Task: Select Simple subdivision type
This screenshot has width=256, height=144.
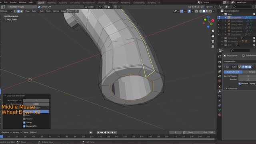Action: (249, 72)
